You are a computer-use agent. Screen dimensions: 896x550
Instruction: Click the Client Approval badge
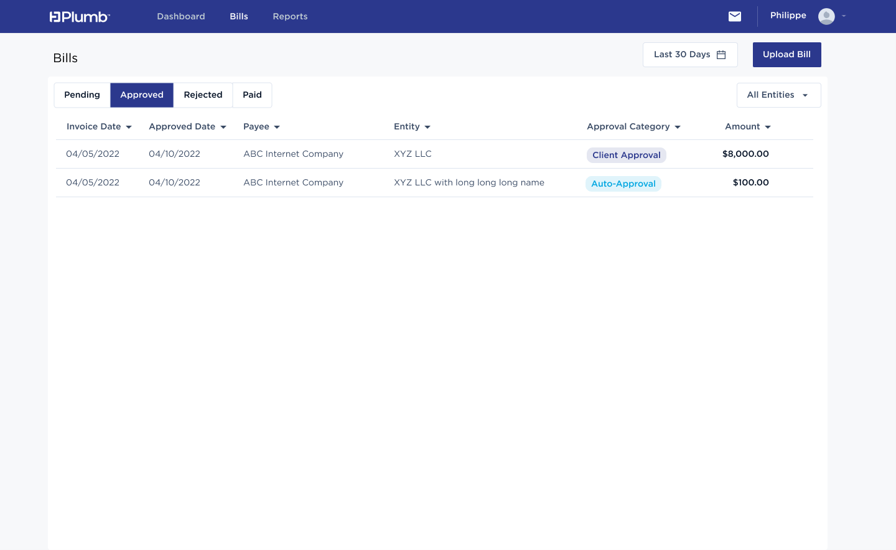[627, 155]
